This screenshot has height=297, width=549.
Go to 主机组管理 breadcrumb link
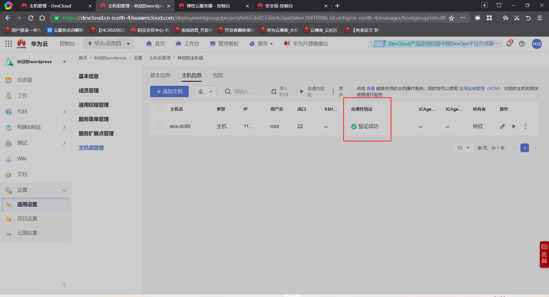pyautogui.click(x=160, y=58)
